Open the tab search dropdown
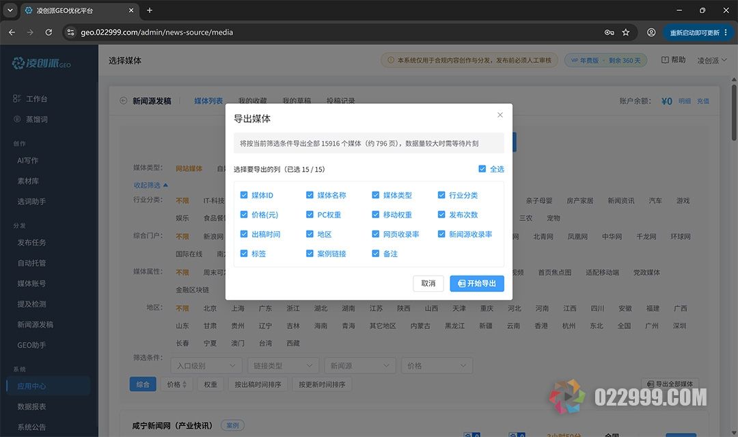 point(10,10)
